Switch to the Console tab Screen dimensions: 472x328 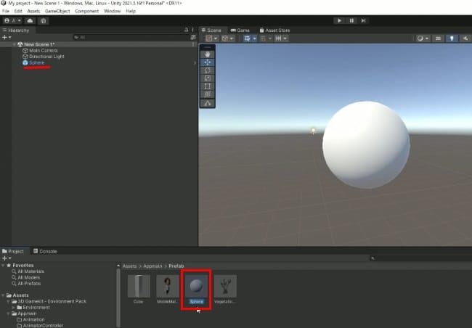pos(45,251)
